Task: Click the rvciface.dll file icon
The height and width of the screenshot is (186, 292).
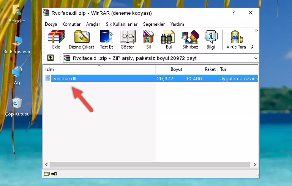Action: 48,78
